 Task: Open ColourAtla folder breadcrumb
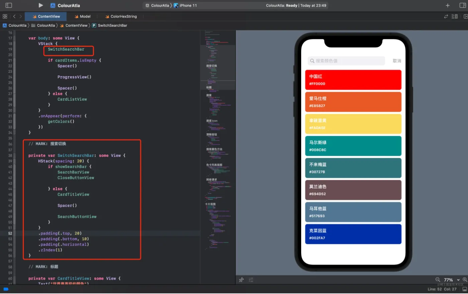coord(43,25)
